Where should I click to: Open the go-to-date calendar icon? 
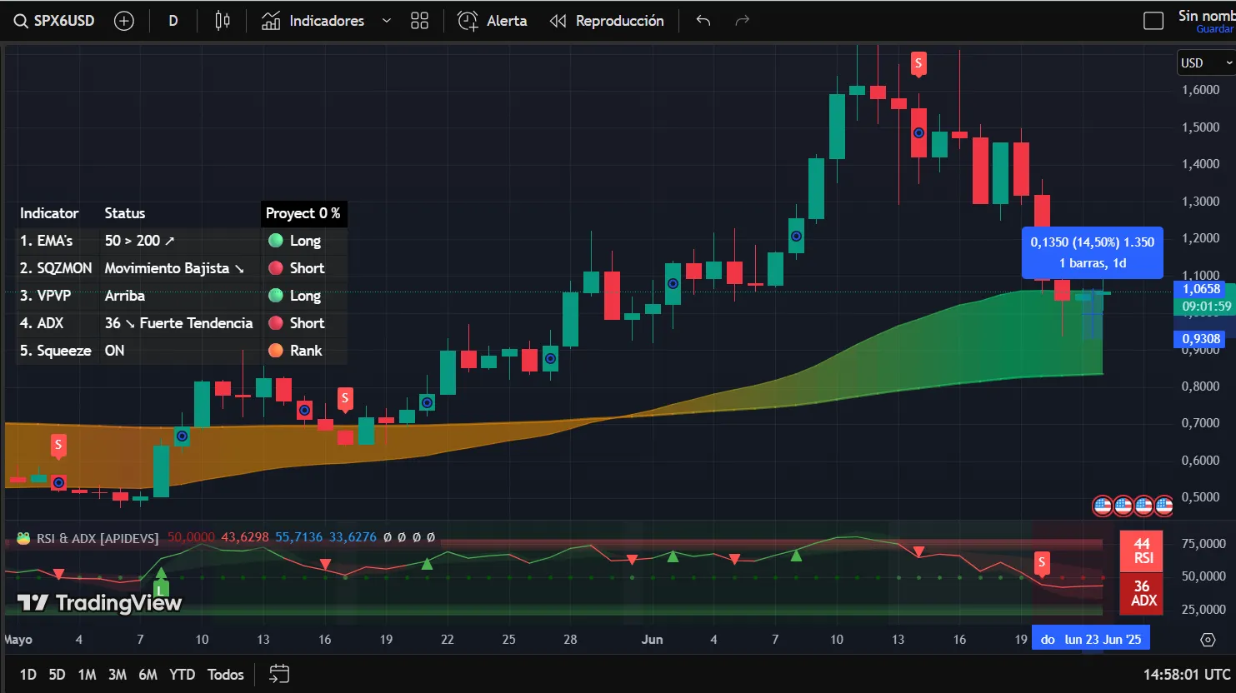pos(278,673)
